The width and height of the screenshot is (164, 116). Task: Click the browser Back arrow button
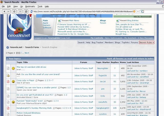[4, 11]
